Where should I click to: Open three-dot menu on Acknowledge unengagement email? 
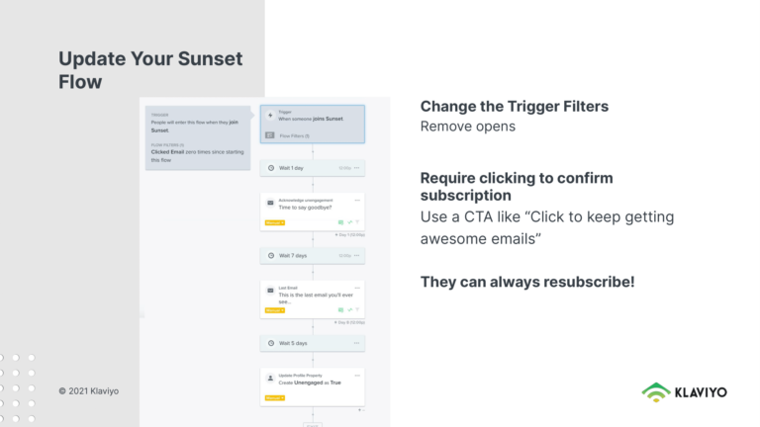(x=357, y=200)
